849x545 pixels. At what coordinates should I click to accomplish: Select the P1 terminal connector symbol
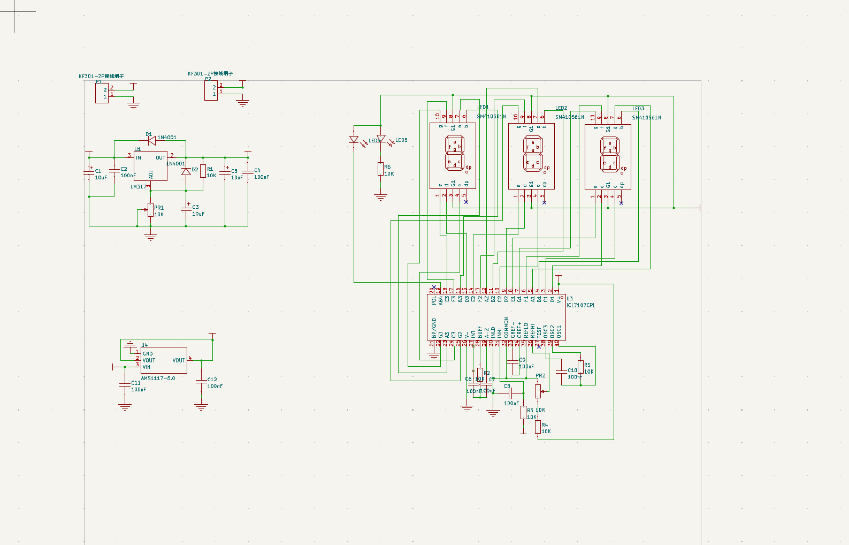coord(102,93)
